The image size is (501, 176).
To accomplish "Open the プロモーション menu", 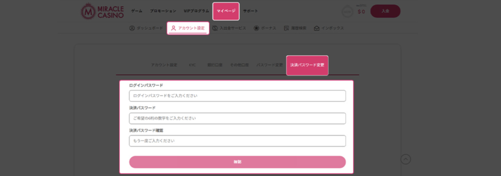I will (163, 11).
